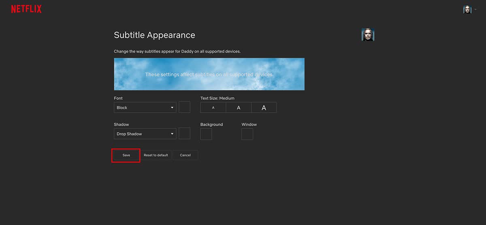Click the Netflix logo
Viewport: 486px width, 225px height.
pos(26,9)
